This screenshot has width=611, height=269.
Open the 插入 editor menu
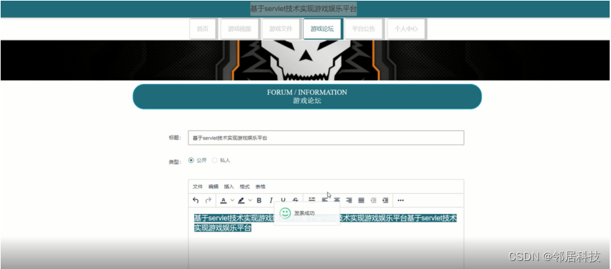pos(229,187)
